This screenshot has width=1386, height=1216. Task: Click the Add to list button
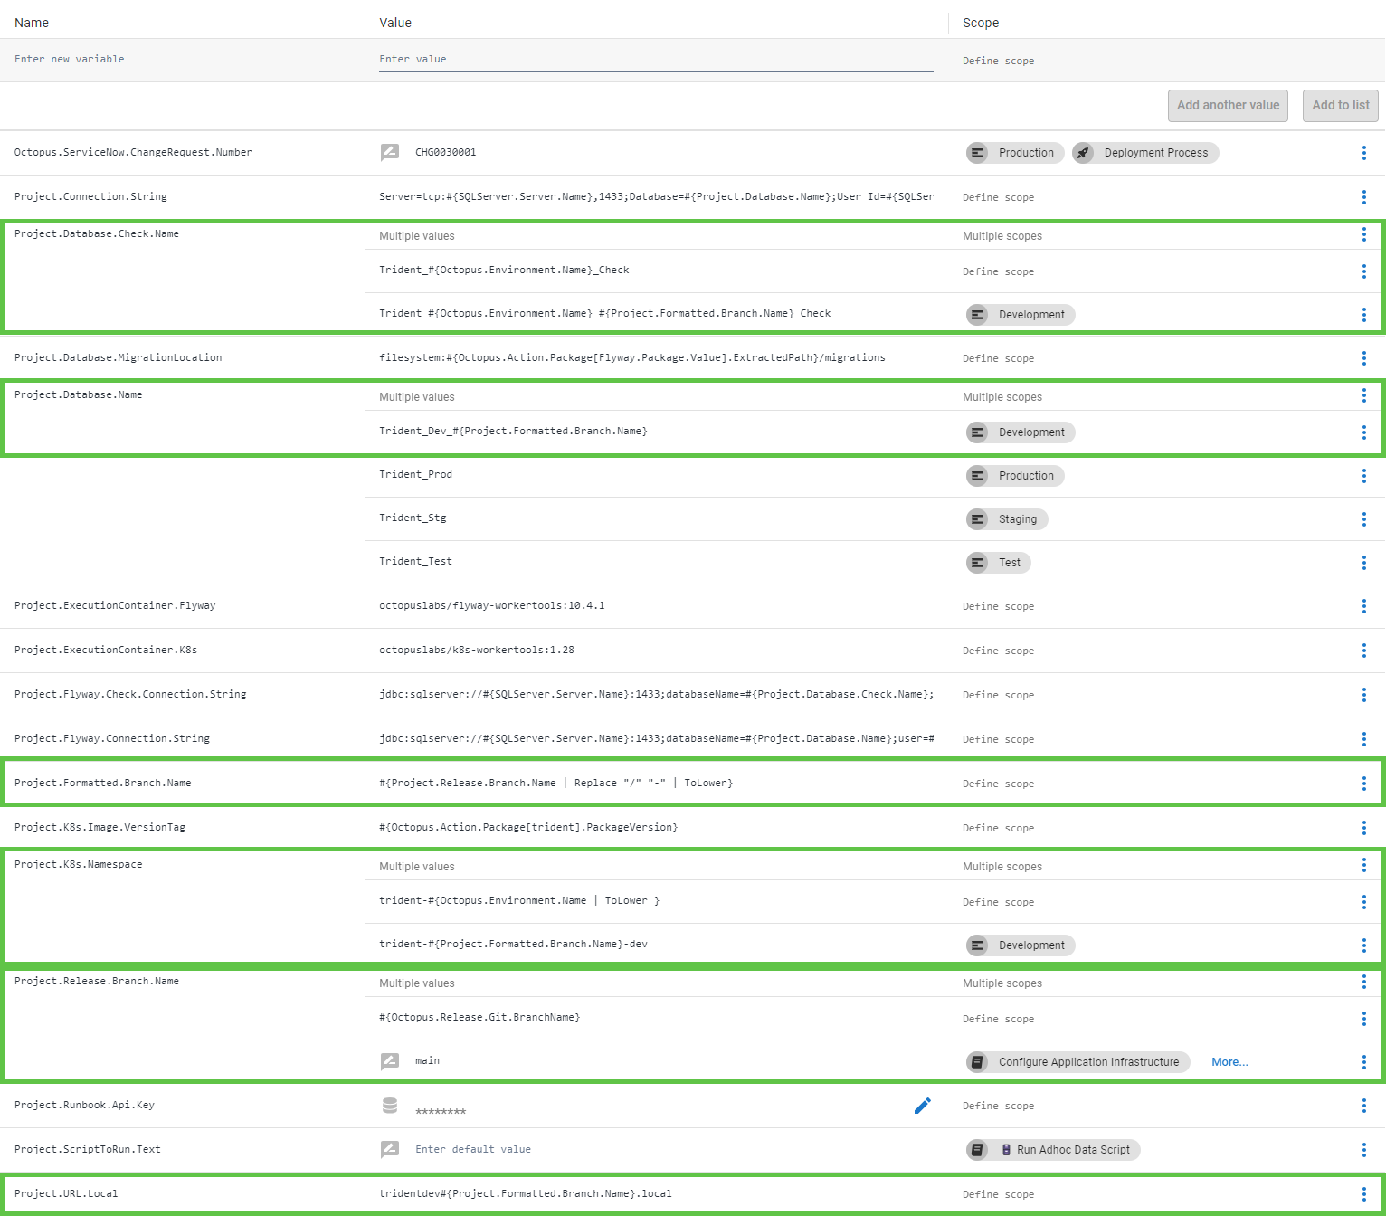[x=1340, y=105]
